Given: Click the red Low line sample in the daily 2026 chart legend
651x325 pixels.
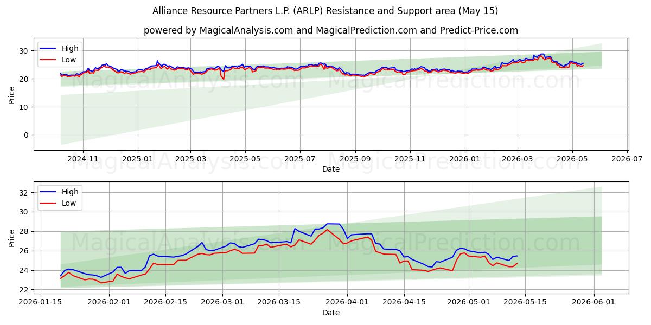Looking at the screenshot, I should click(49, 204).
